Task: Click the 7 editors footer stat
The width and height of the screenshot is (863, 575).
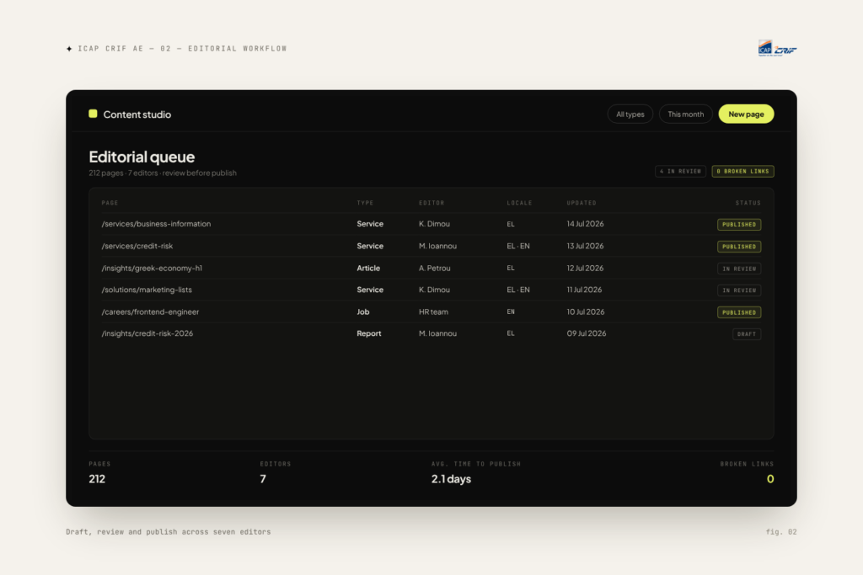Action: [x=276, y=472]
